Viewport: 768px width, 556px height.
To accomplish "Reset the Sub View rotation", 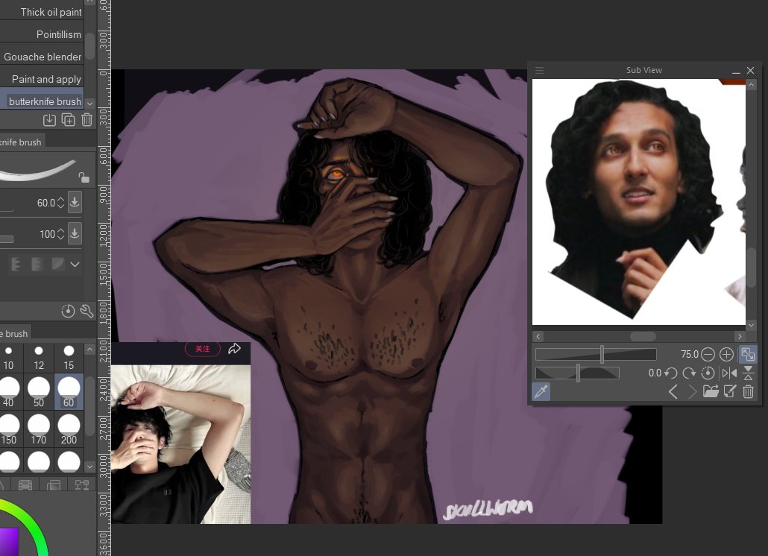I will tap(708, 373).
